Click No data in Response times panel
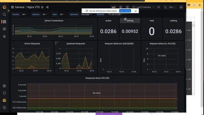The image size is (204, 115). click(x=97, y=93)
